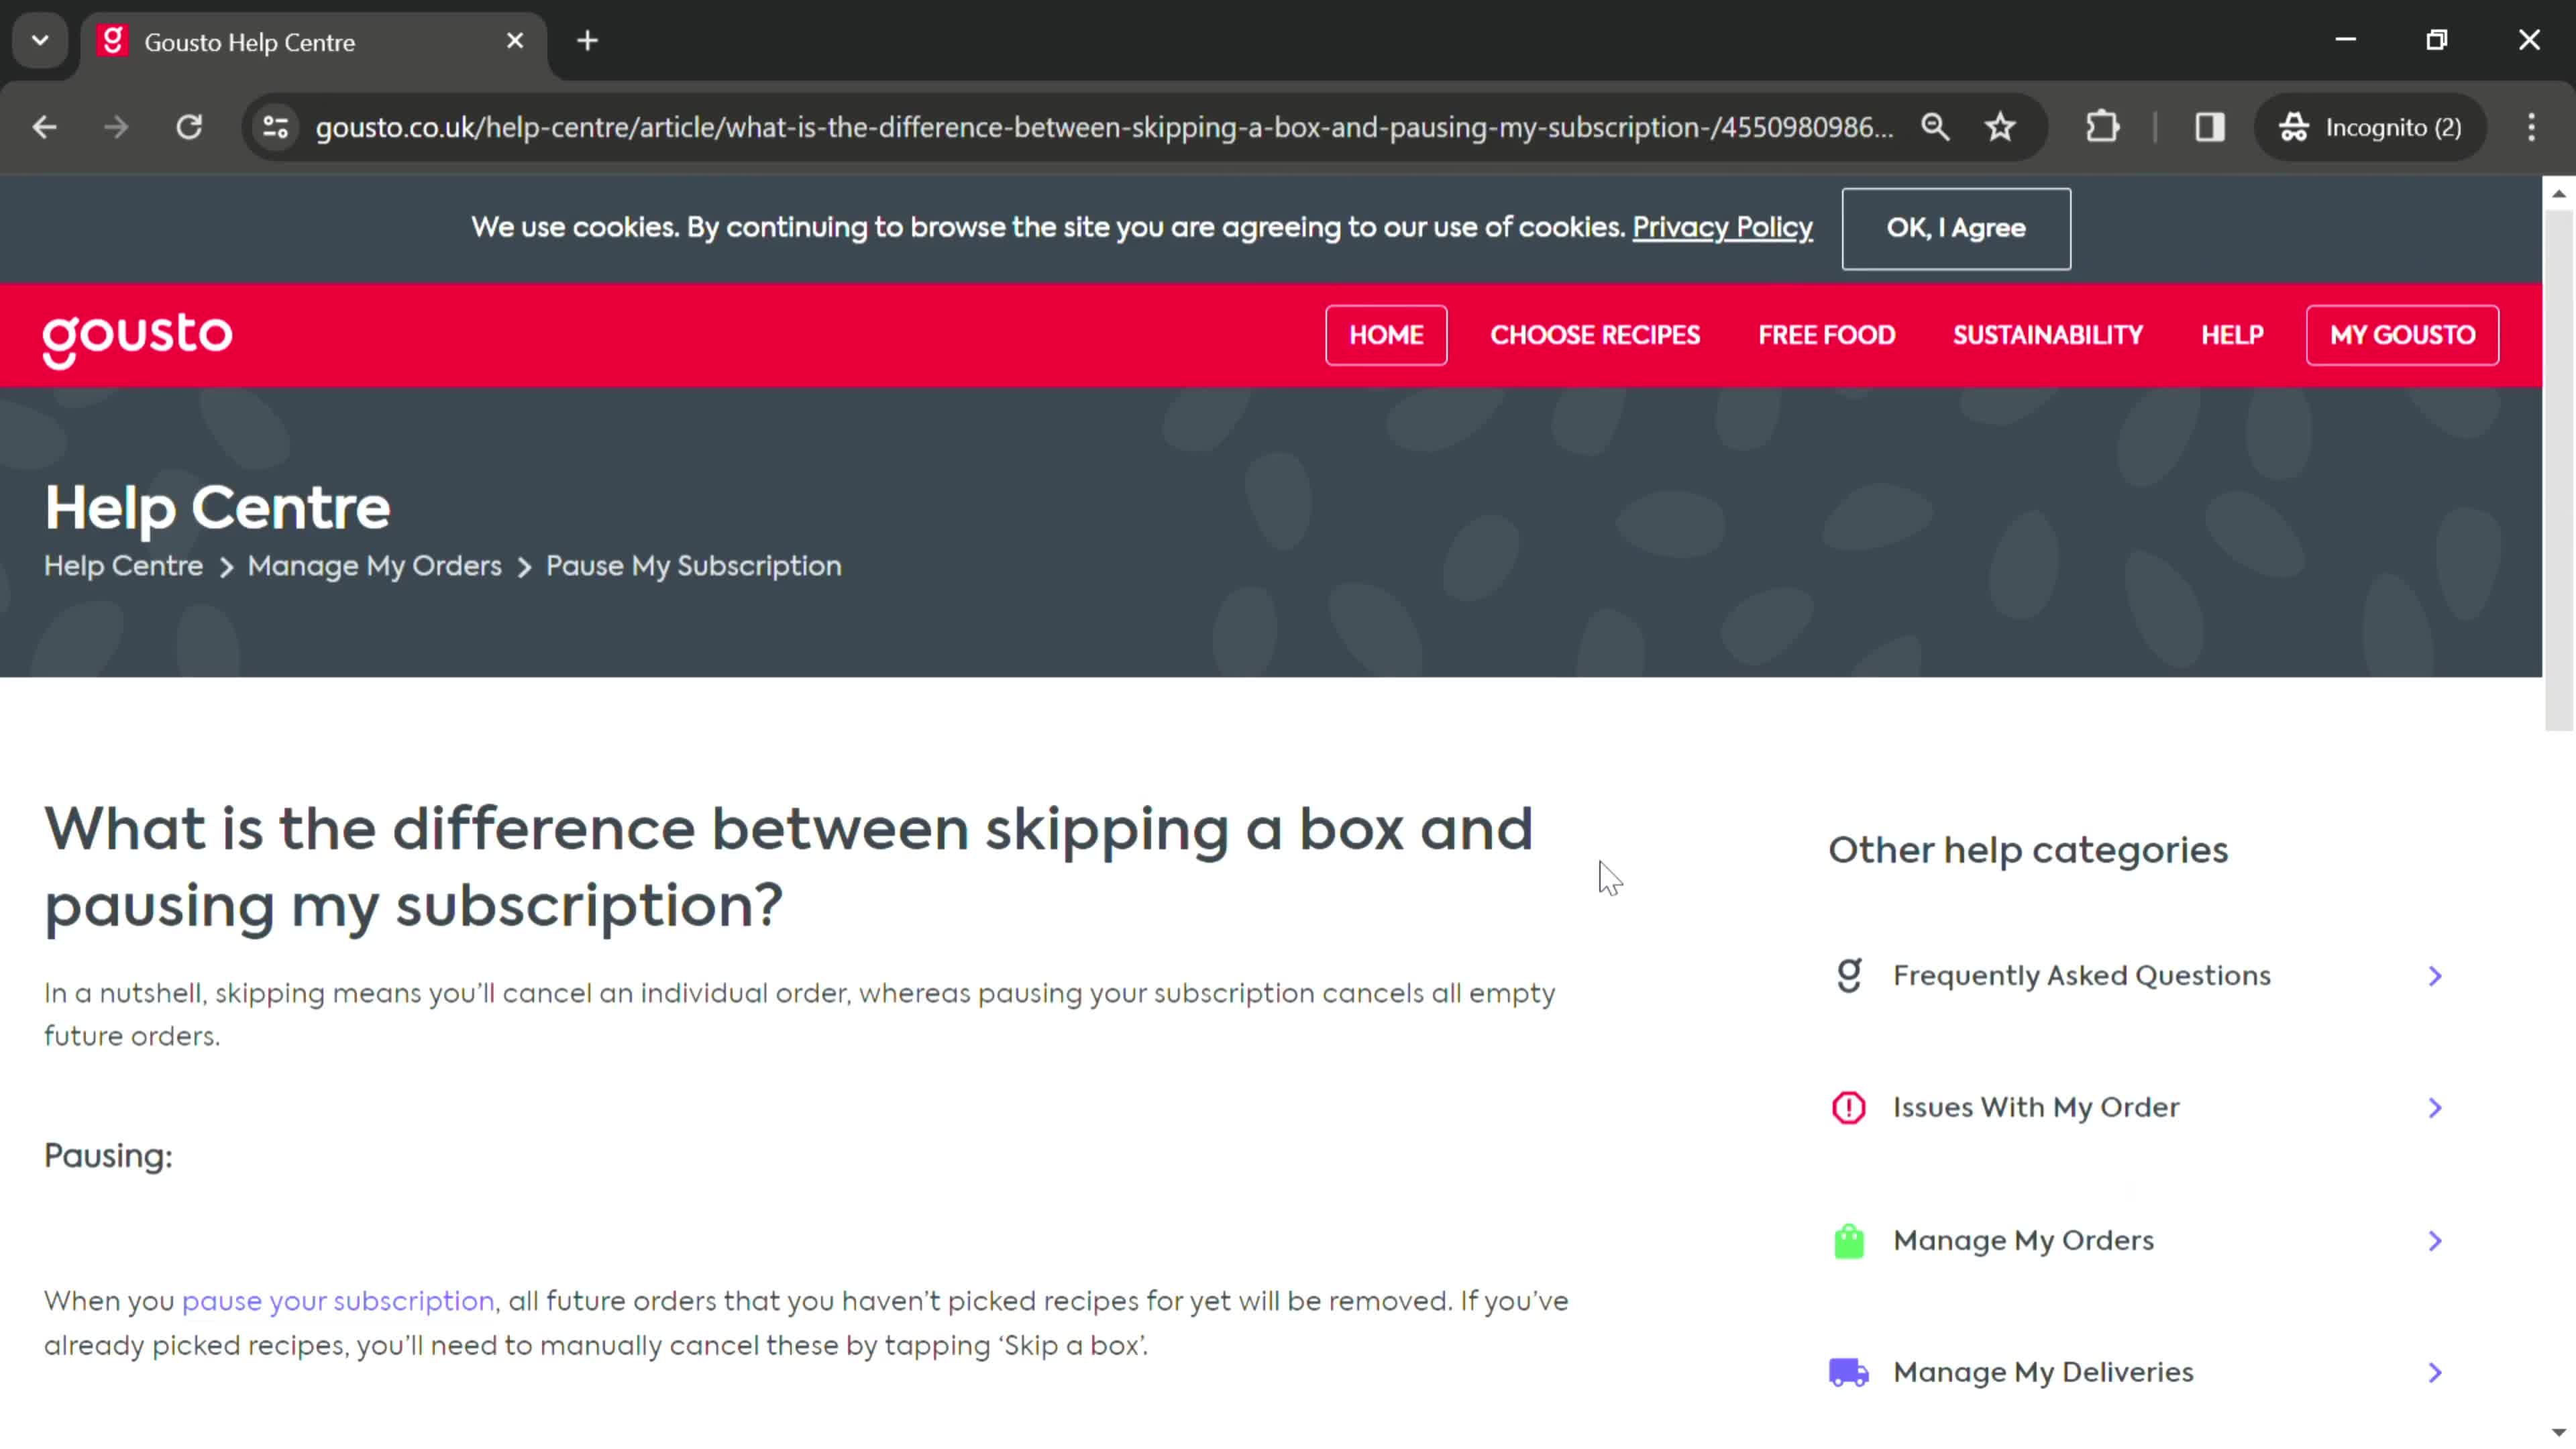
Task: Click the Privacy Policy cookie link
Action: tap(1721, 227)
